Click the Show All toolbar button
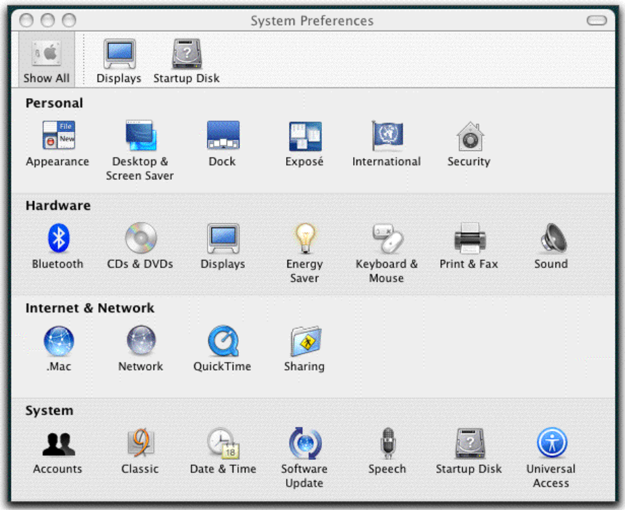 (x=45, y=57)
